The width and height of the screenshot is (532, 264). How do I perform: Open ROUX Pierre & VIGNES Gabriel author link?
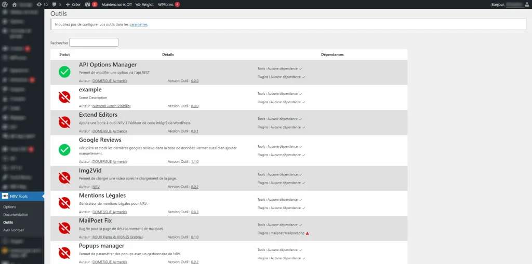(x=117, y=237)
